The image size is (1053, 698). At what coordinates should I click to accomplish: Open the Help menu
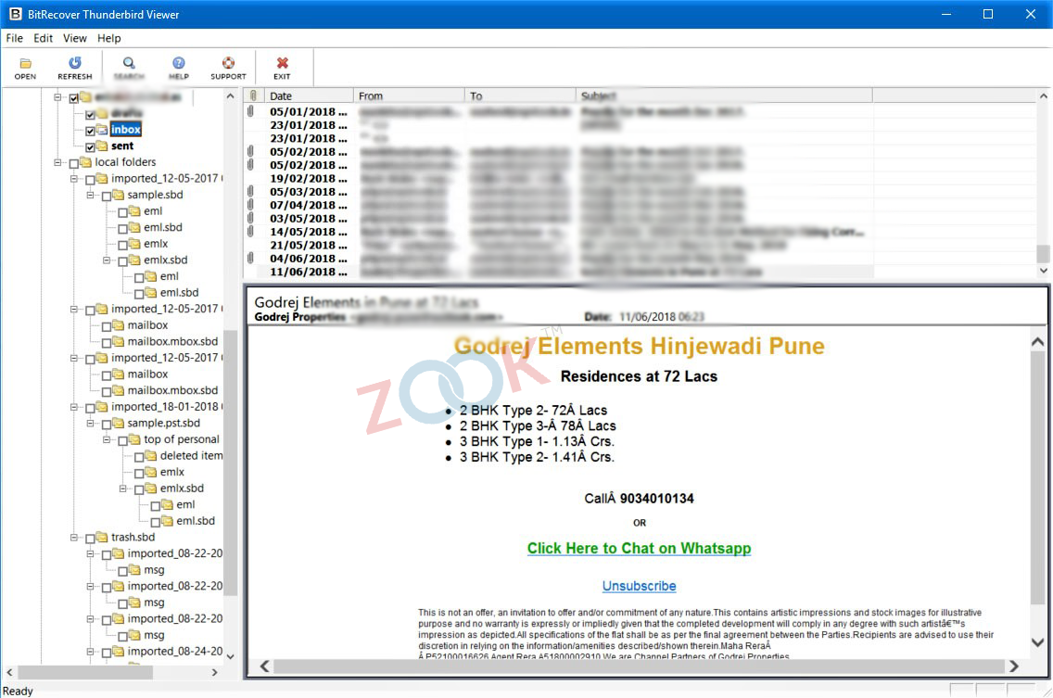tap(108, 38)
